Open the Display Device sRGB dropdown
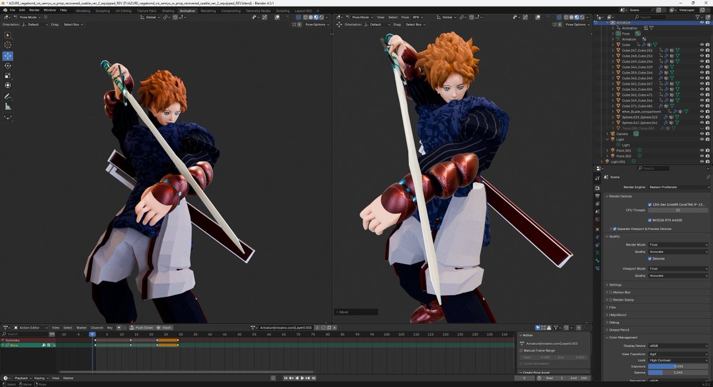The image size is (713, 387). tap(679, 345)
